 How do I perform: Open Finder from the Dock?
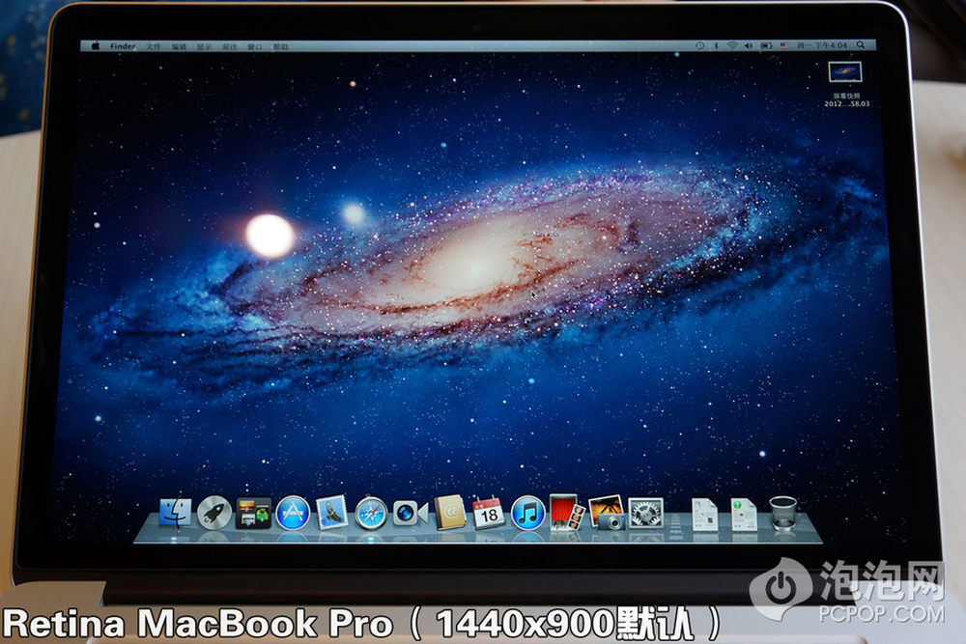click(174, 514)
